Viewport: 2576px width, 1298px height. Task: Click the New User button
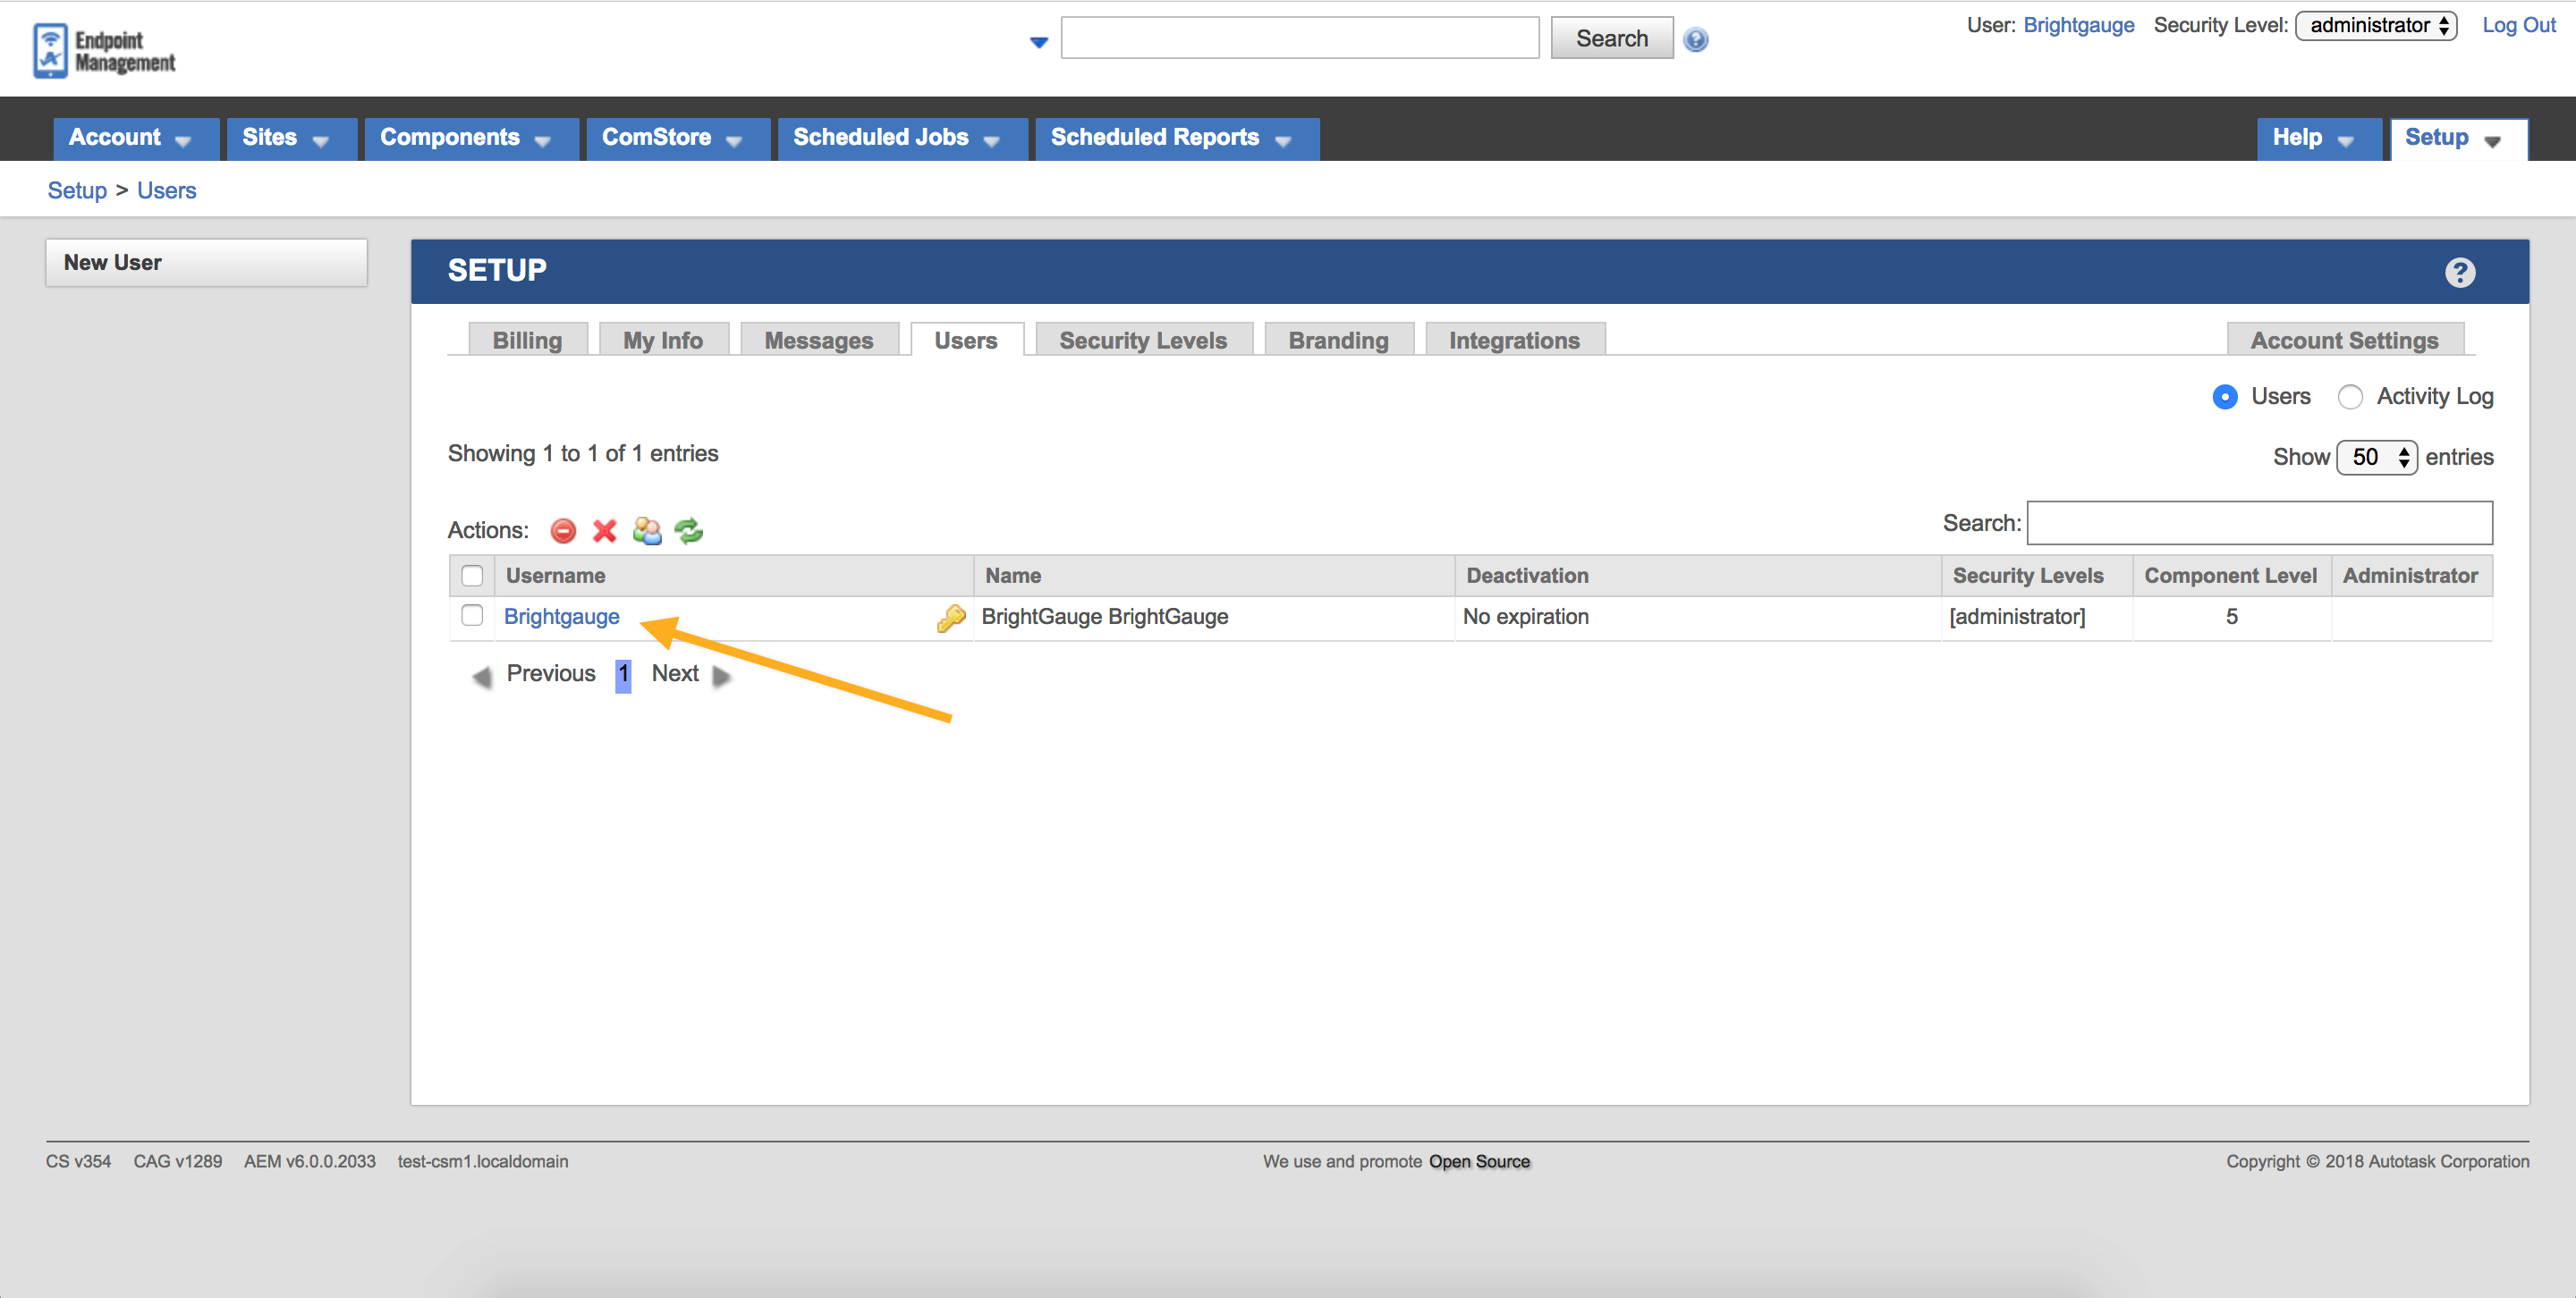coord(207,263)
